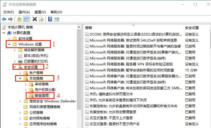The image size is (211, 128).
Task: Click the 网络列表管理器策略 folder icon
Action: (x=26, y=107)
